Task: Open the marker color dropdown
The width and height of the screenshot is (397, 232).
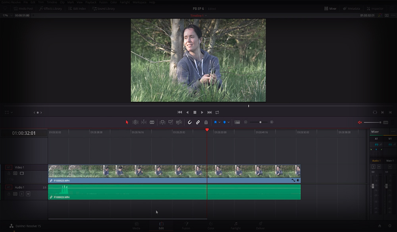Action: click(x=228, y=122)
